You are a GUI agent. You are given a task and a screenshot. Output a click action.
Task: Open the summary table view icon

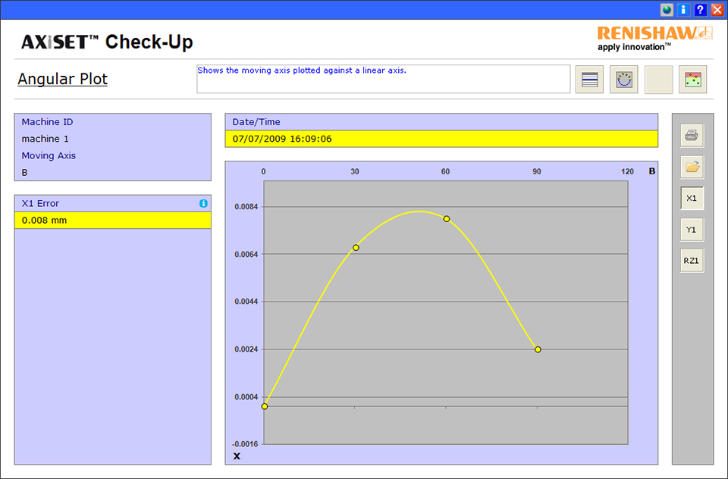point(589,80)
